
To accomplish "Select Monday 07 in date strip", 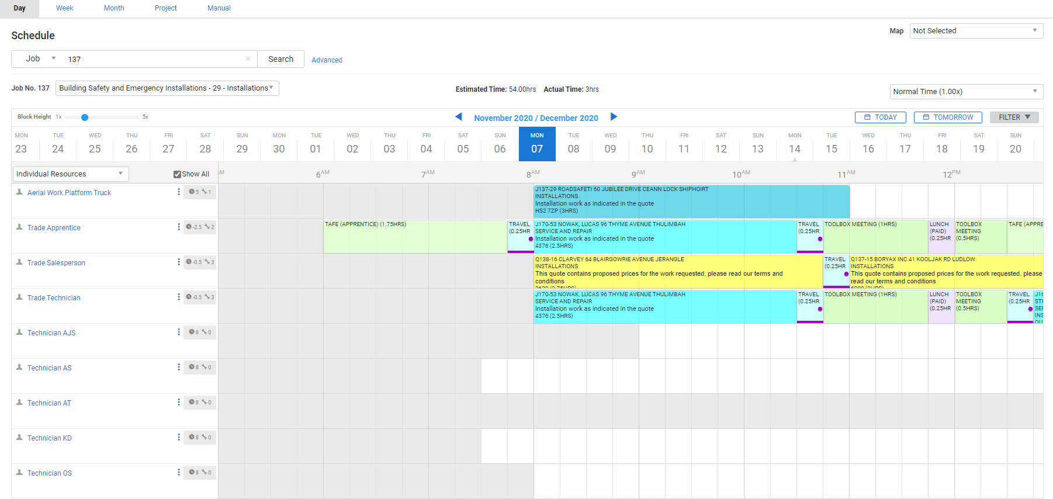I will pyautogui.click(x=537, y=144).
